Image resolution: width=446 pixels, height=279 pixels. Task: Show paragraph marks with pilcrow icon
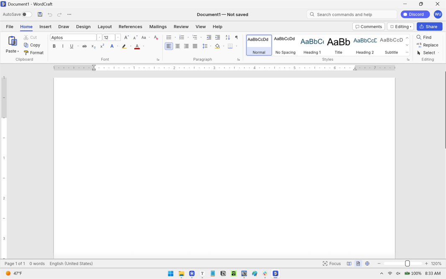(x=236, y=37)
